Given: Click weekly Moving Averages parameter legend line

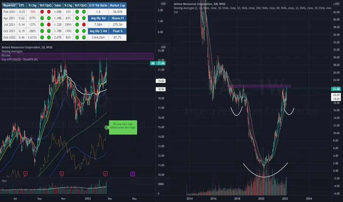Looking at the screenshot, I should (252, 8).
